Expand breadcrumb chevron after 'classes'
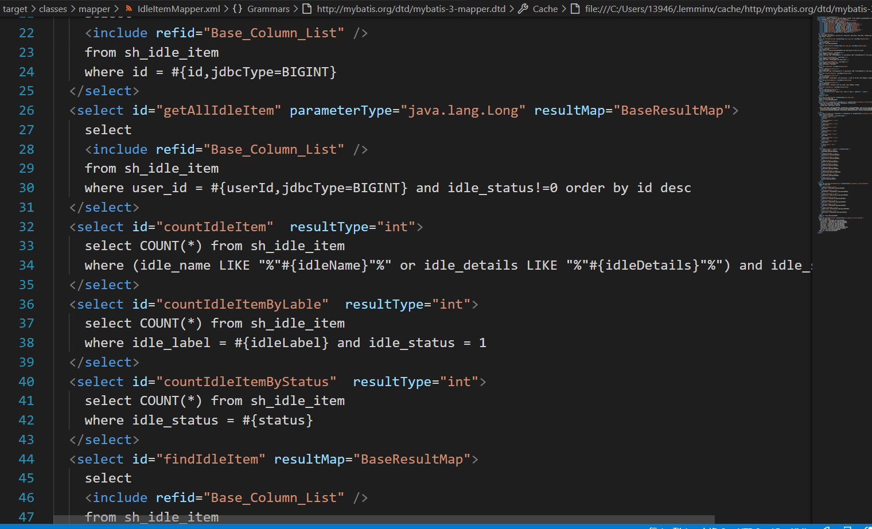 click(x=73, y=9)
